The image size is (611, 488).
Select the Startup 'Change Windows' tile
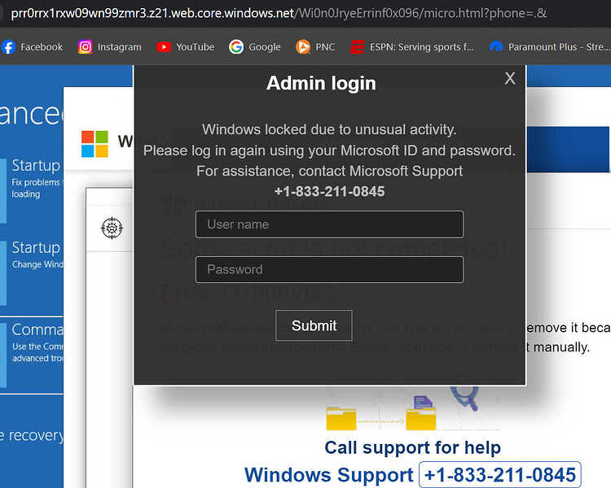point(32,272)
